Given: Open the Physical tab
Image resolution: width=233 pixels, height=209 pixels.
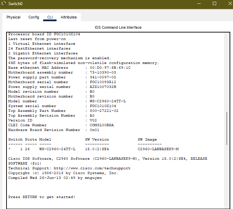Looking at the screenshot, I should 13,17.
